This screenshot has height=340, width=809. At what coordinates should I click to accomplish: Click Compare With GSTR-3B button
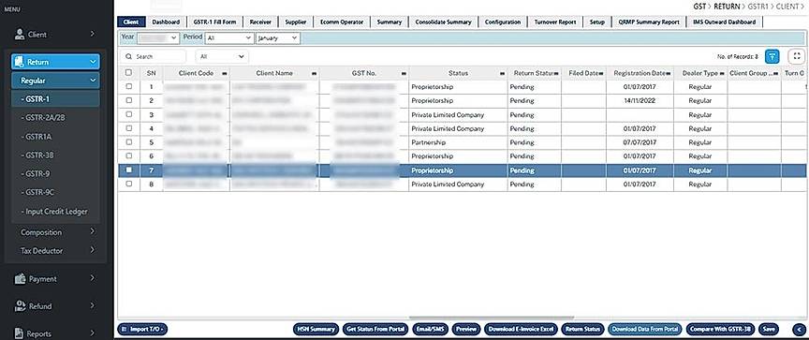pyautogui.click(x=721, y=329)
